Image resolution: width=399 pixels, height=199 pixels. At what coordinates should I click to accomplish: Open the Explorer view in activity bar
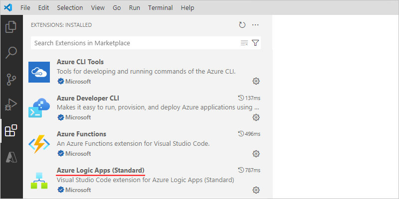coord(11,26)
